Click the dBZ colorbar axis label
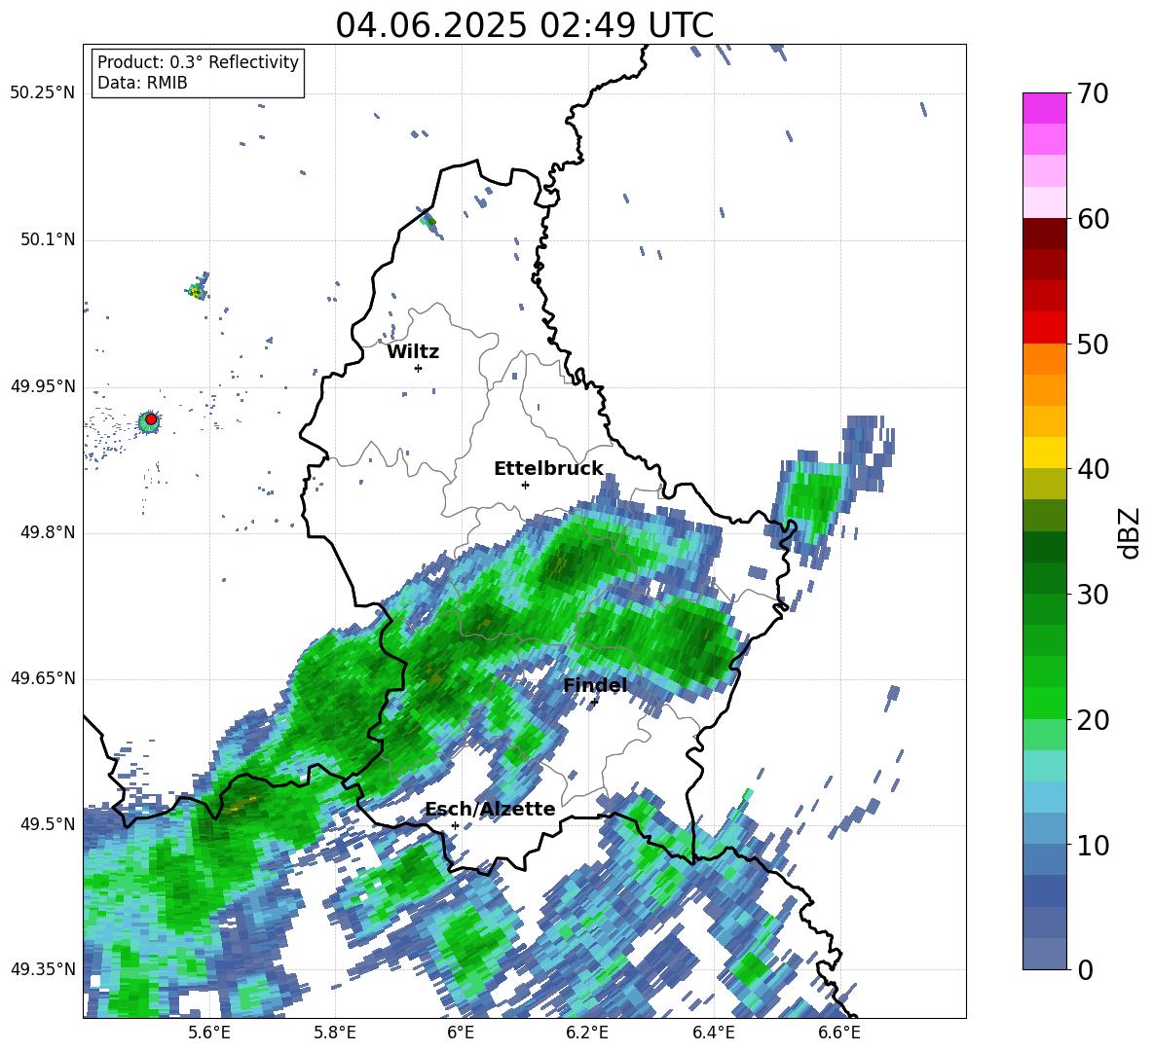The height and width of the screenshot is (1052, 1153). click(x=1130, y=532)
